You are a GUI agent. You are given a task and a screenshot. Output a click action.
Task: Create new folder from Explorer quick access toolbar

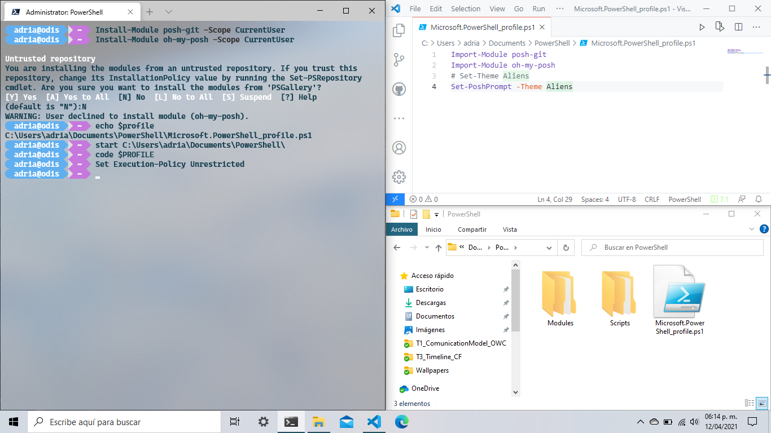click(426, 214)
